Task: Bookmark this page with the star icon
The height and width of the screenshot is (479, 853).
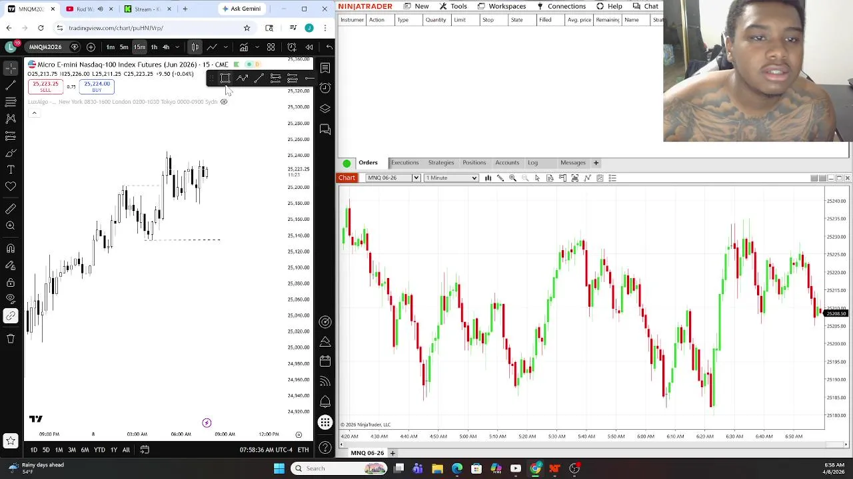Action: 247,28
